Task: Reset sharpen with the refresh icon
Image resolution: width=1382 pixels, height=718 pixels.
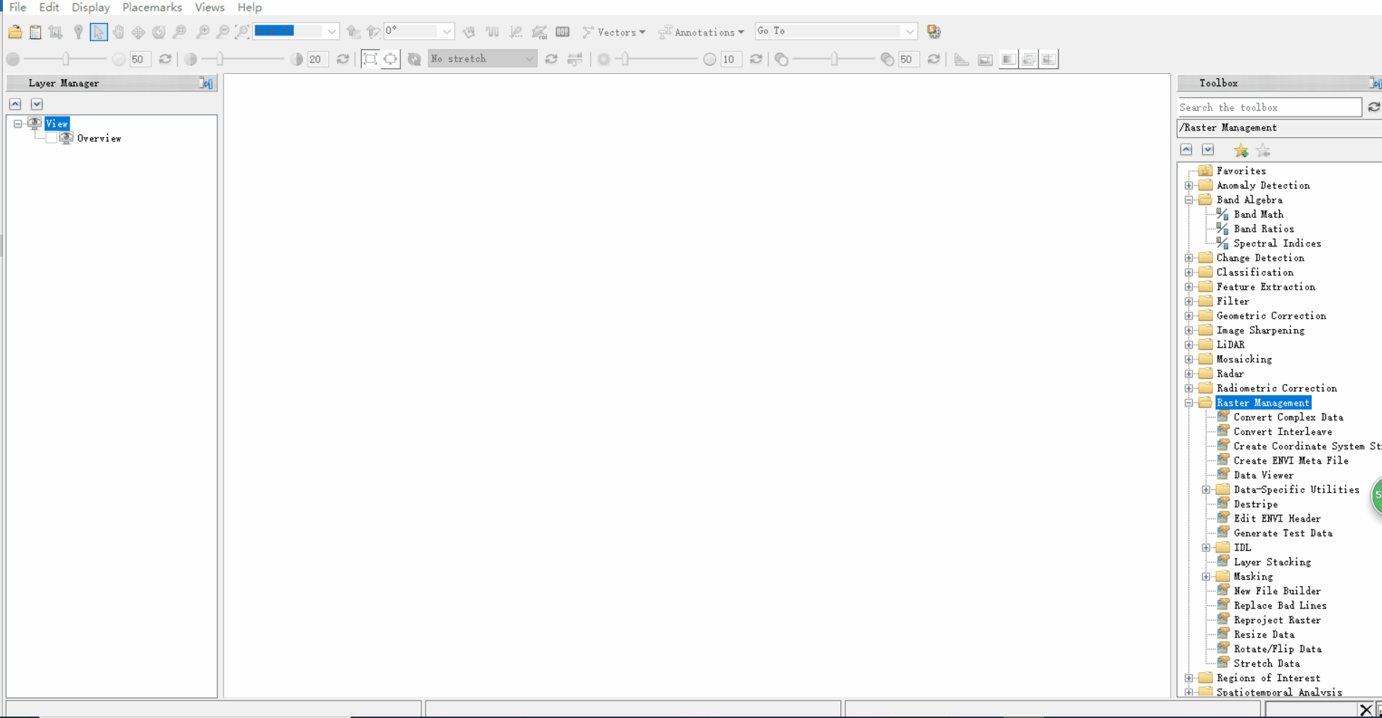Action: pos(756,59)
